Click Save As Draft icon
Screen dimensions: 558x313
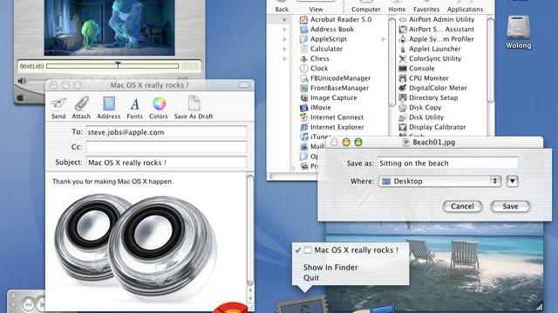[x=194, y=103]
